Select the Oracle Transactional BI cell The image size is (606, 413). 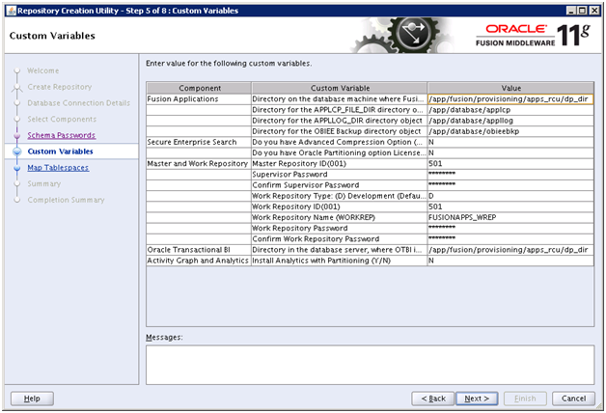[x=199, y=250]
